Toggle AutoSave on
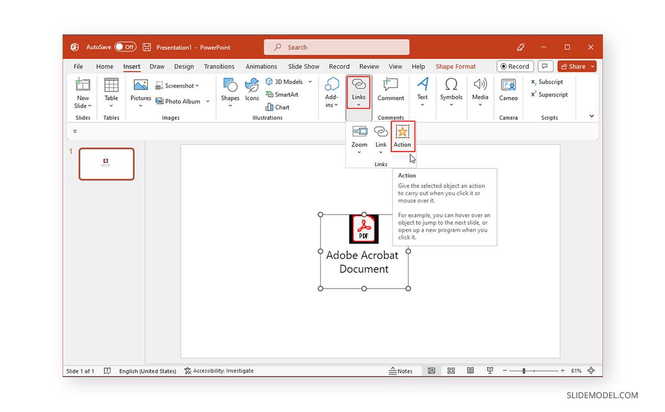The height and width of the screenshot is (412, 665). [x=126, y=47]
